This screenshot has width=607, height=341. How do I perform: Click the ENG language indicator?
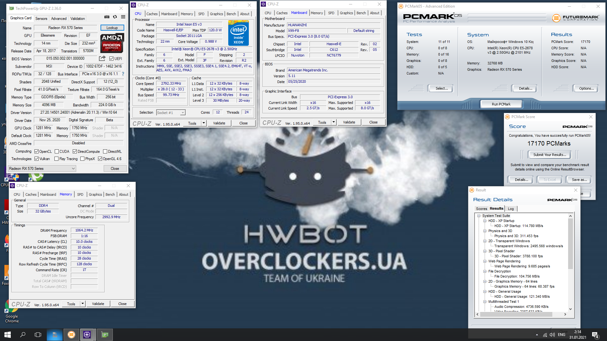(x=562, y=335)
